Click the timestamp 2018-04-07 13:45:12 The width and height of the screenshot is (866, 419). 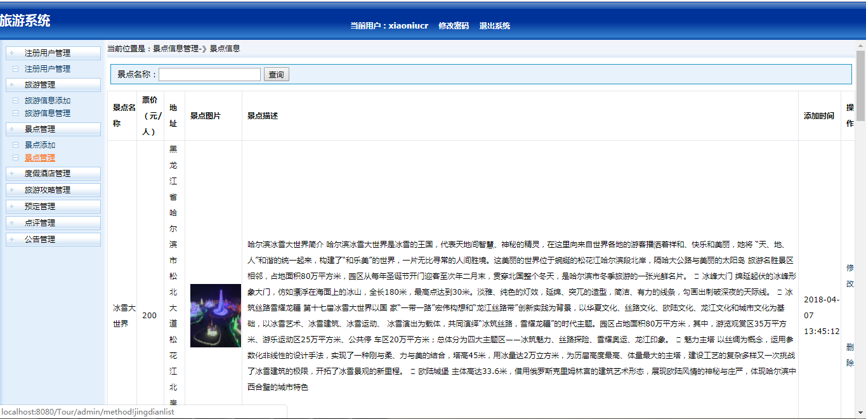click(822, 316)
